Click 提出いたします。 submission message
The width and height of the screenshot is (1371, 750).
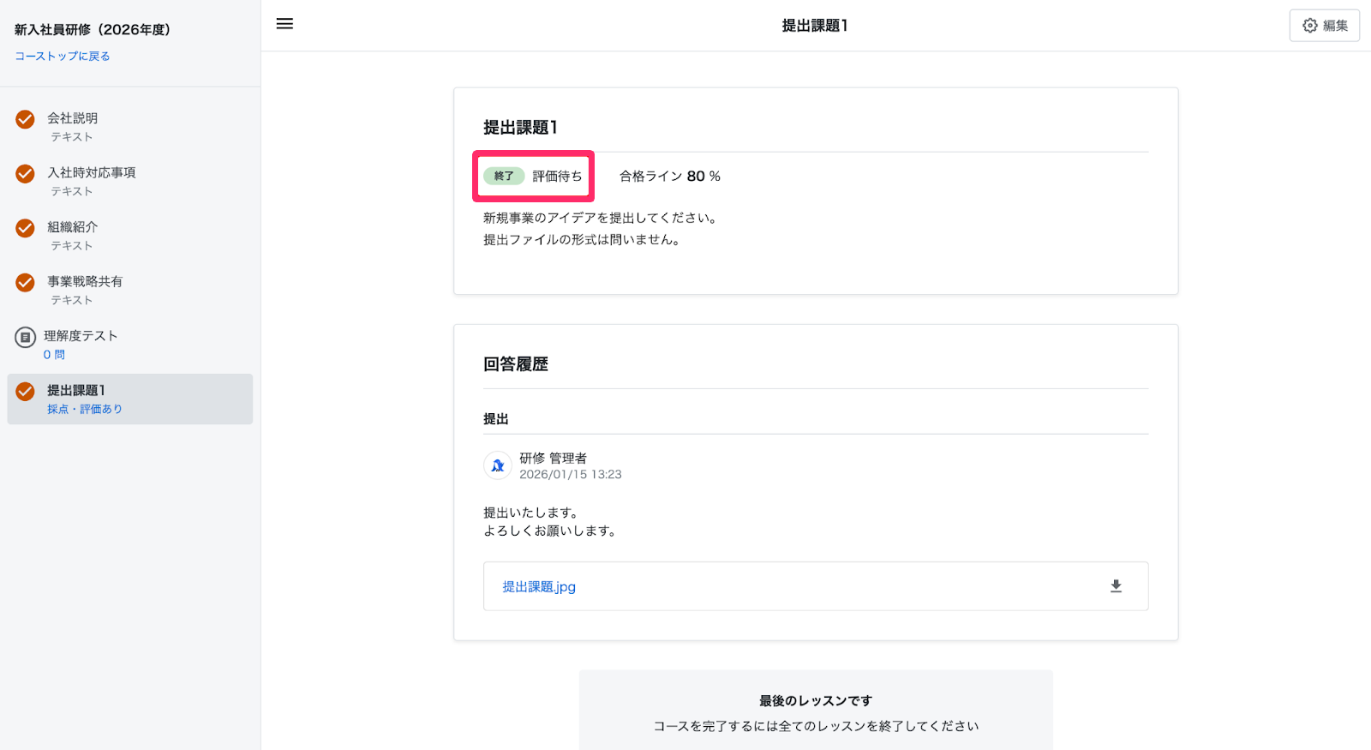(531, 513)
